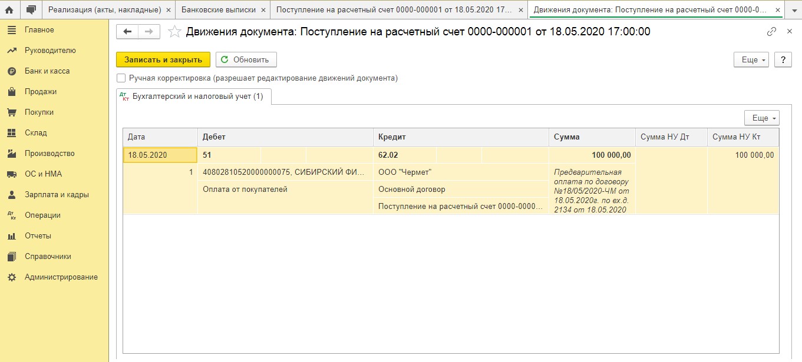Select the date cell 18.05.2020
This screenshot has height=362, width=802.
160,155
